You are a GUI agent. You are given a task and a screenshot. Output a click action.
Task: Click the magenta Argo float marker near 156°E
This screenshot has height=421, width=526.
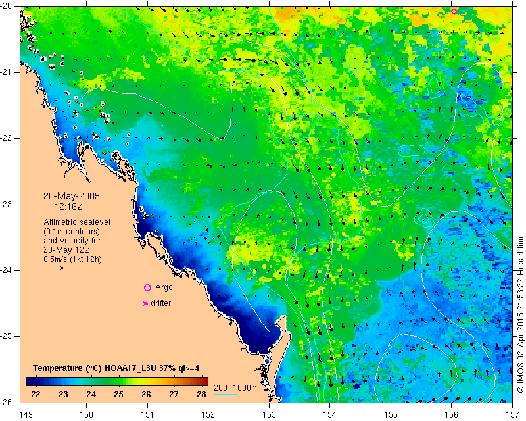point(454,11)
